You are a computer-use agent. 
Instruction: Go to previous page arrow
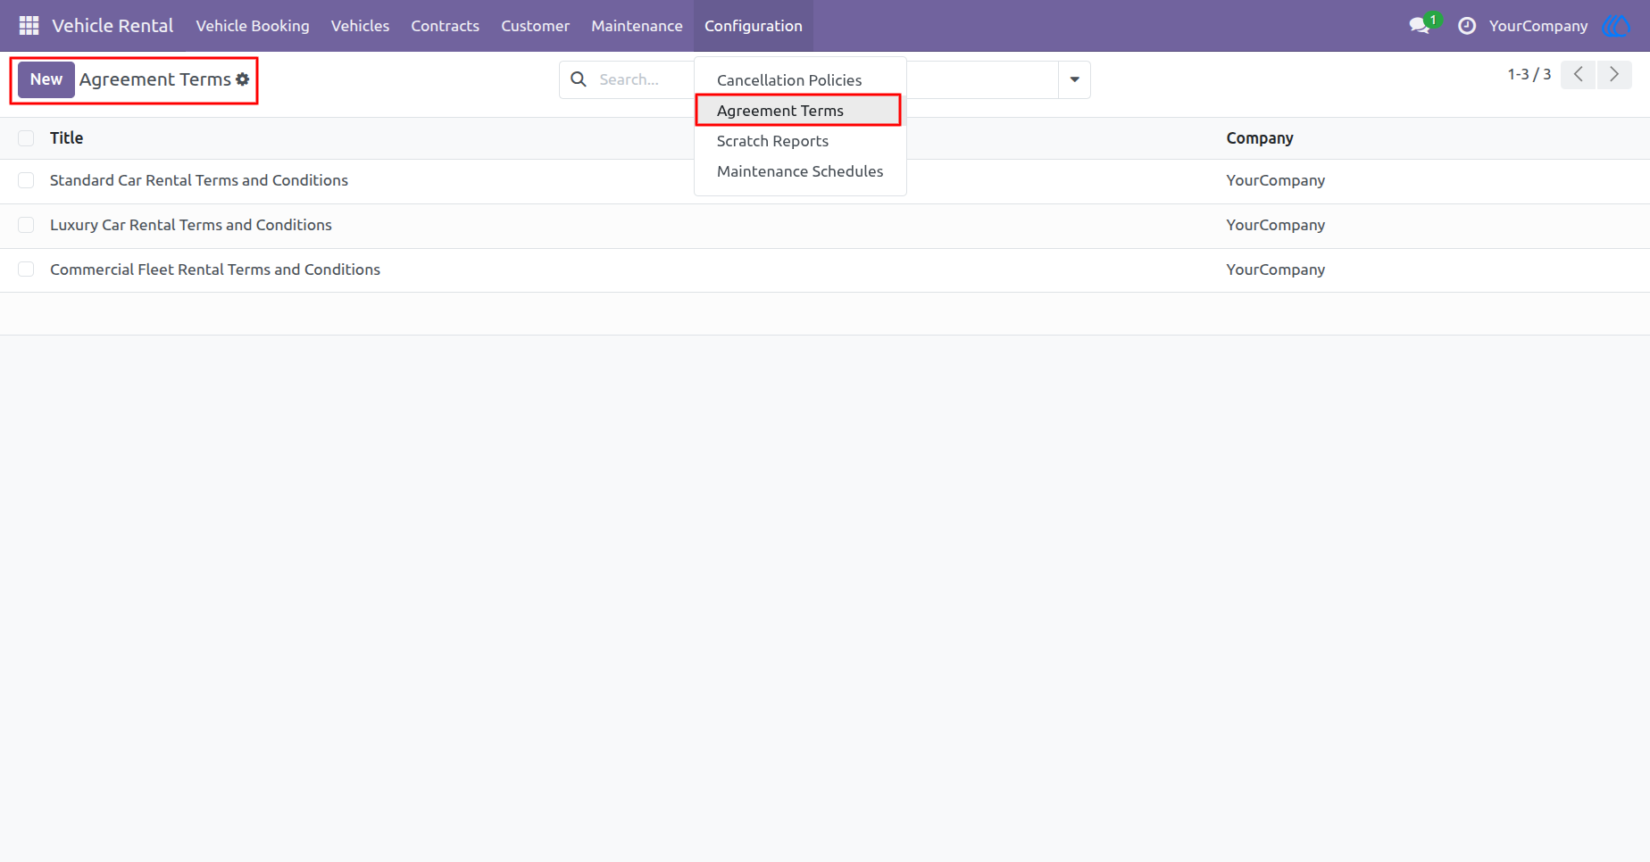(x=1579, y=75)
